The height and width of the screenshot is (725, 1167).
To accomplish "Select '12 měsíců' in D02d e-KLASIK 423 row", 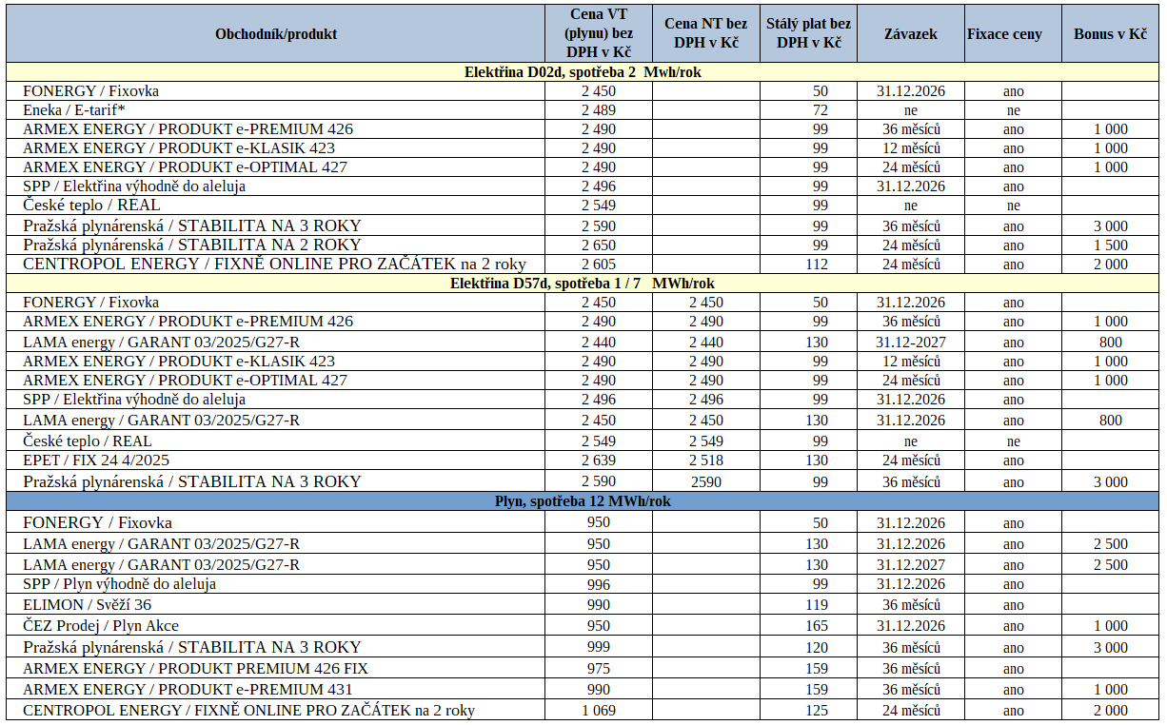I will point(910,148).
